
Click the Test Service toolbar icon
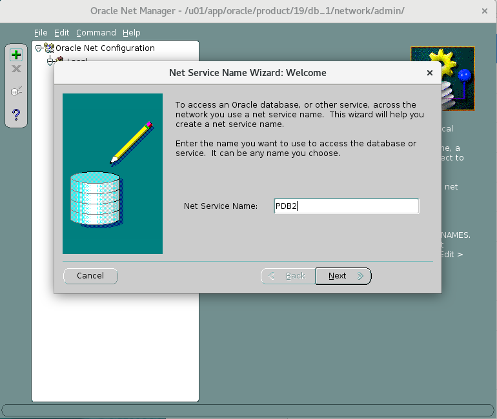(16, 91)
